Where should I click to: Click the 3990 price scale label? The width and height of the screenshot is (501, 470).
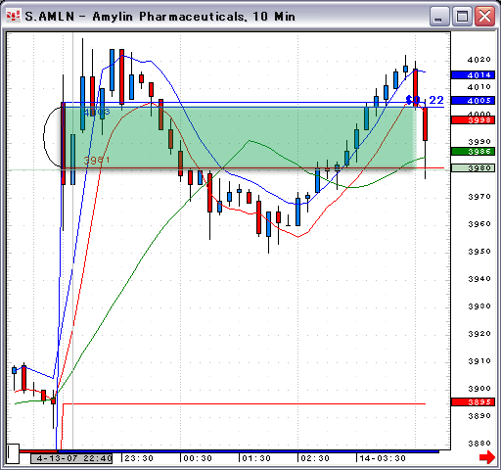point(479,142)
